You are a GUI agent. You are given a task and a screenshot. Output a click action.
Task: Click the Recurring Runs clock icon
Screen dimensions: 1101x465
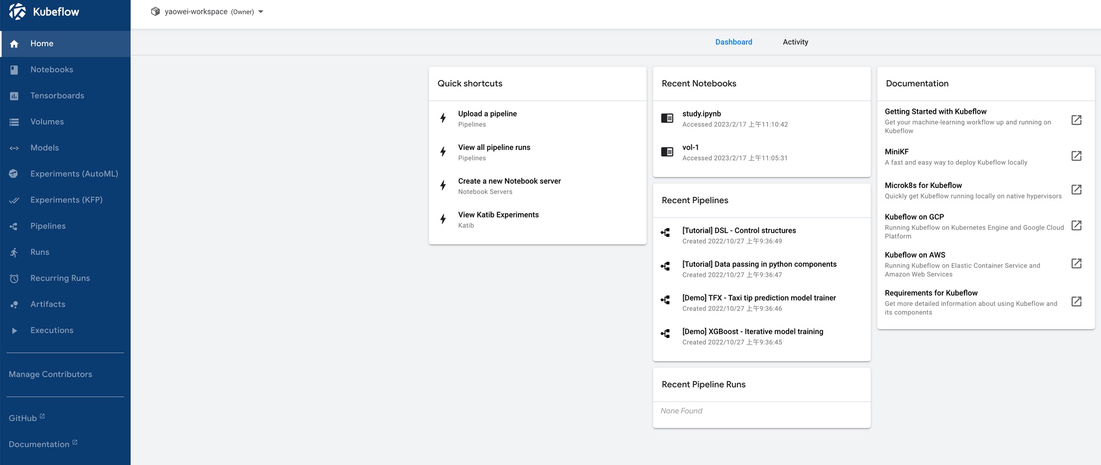point(14,279)
